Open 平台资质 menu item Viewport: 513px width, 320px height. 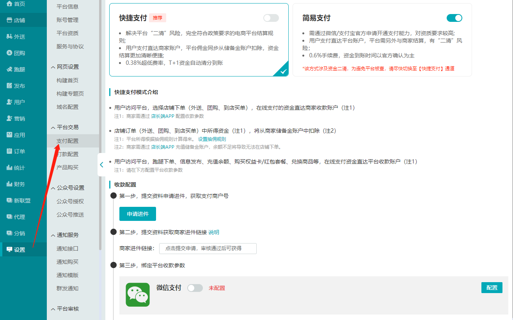[x=67, y=33]
